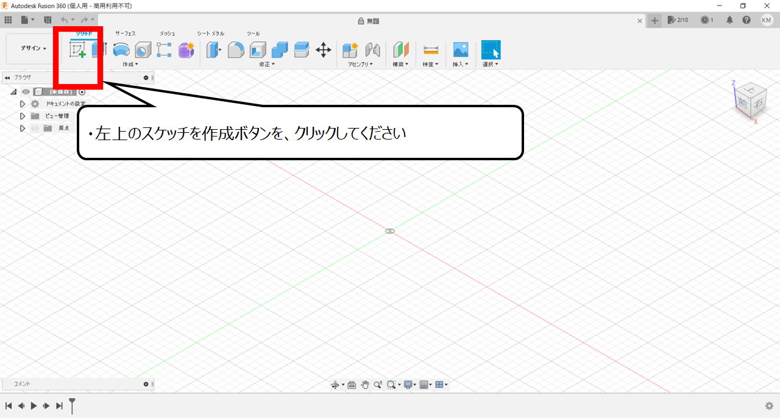Toggle visibility of the root component

(26, 92)
